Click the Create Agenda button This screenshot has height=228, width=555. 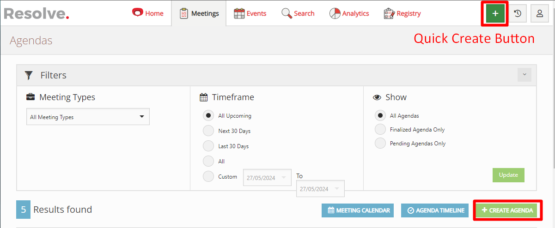click(x=507, y=210)
